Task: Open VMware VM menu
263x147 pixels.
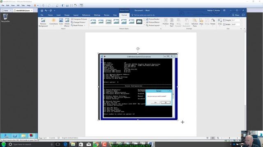Action: (18, 5)
